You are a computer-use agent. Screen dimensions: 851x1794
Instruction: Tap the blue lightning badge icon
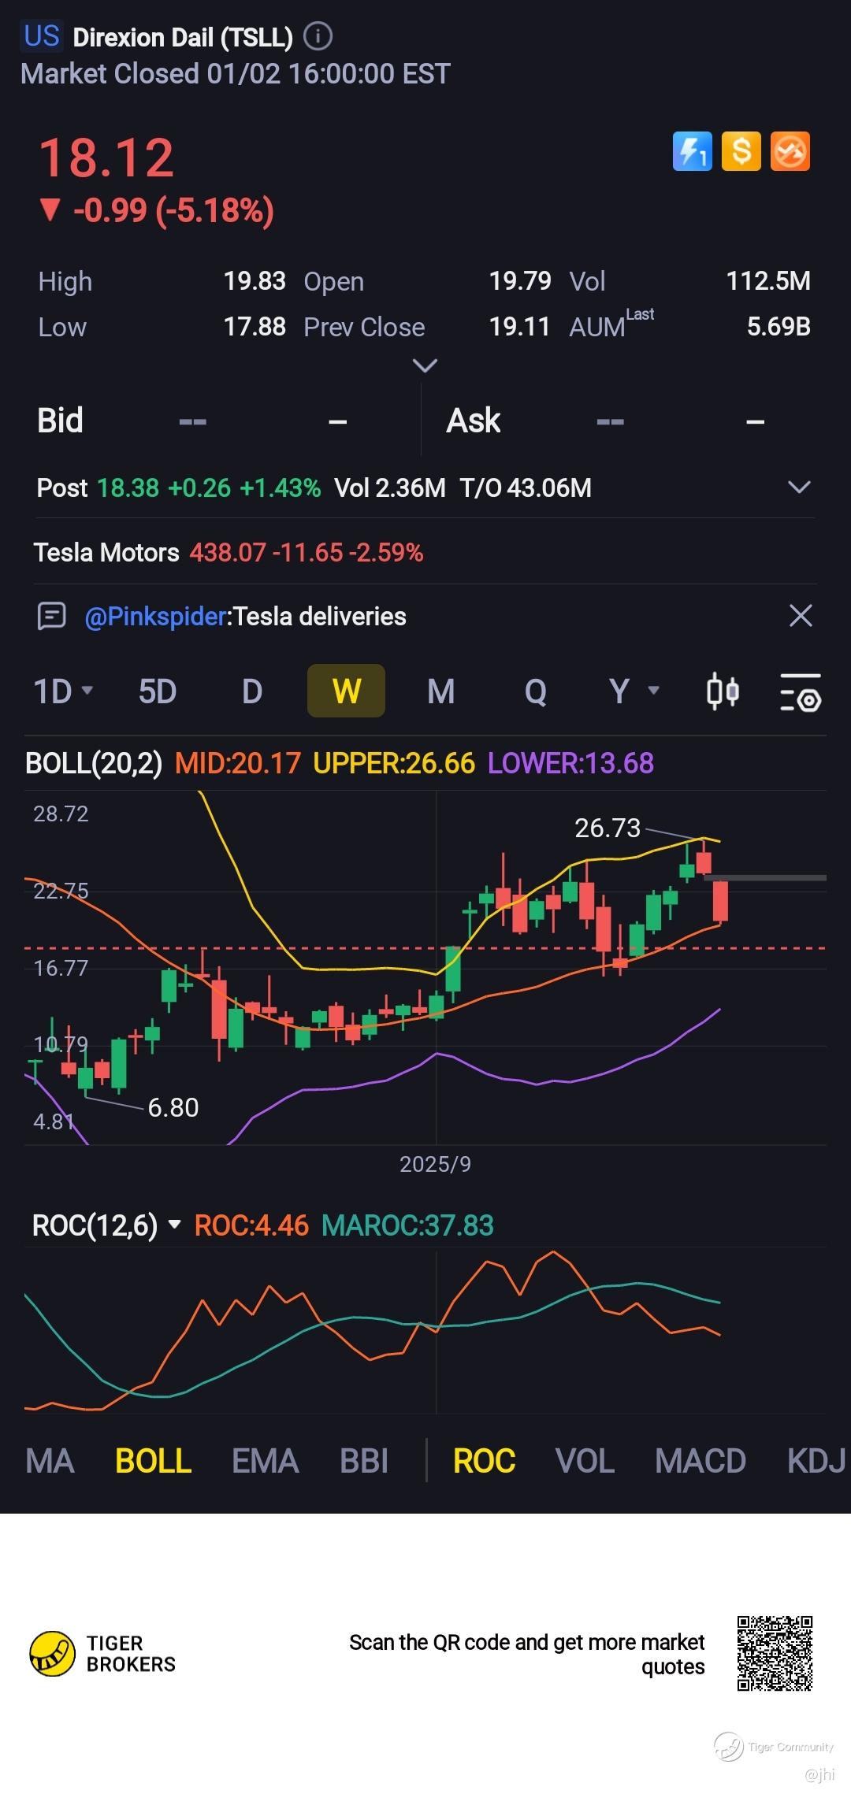click(692, 151)
